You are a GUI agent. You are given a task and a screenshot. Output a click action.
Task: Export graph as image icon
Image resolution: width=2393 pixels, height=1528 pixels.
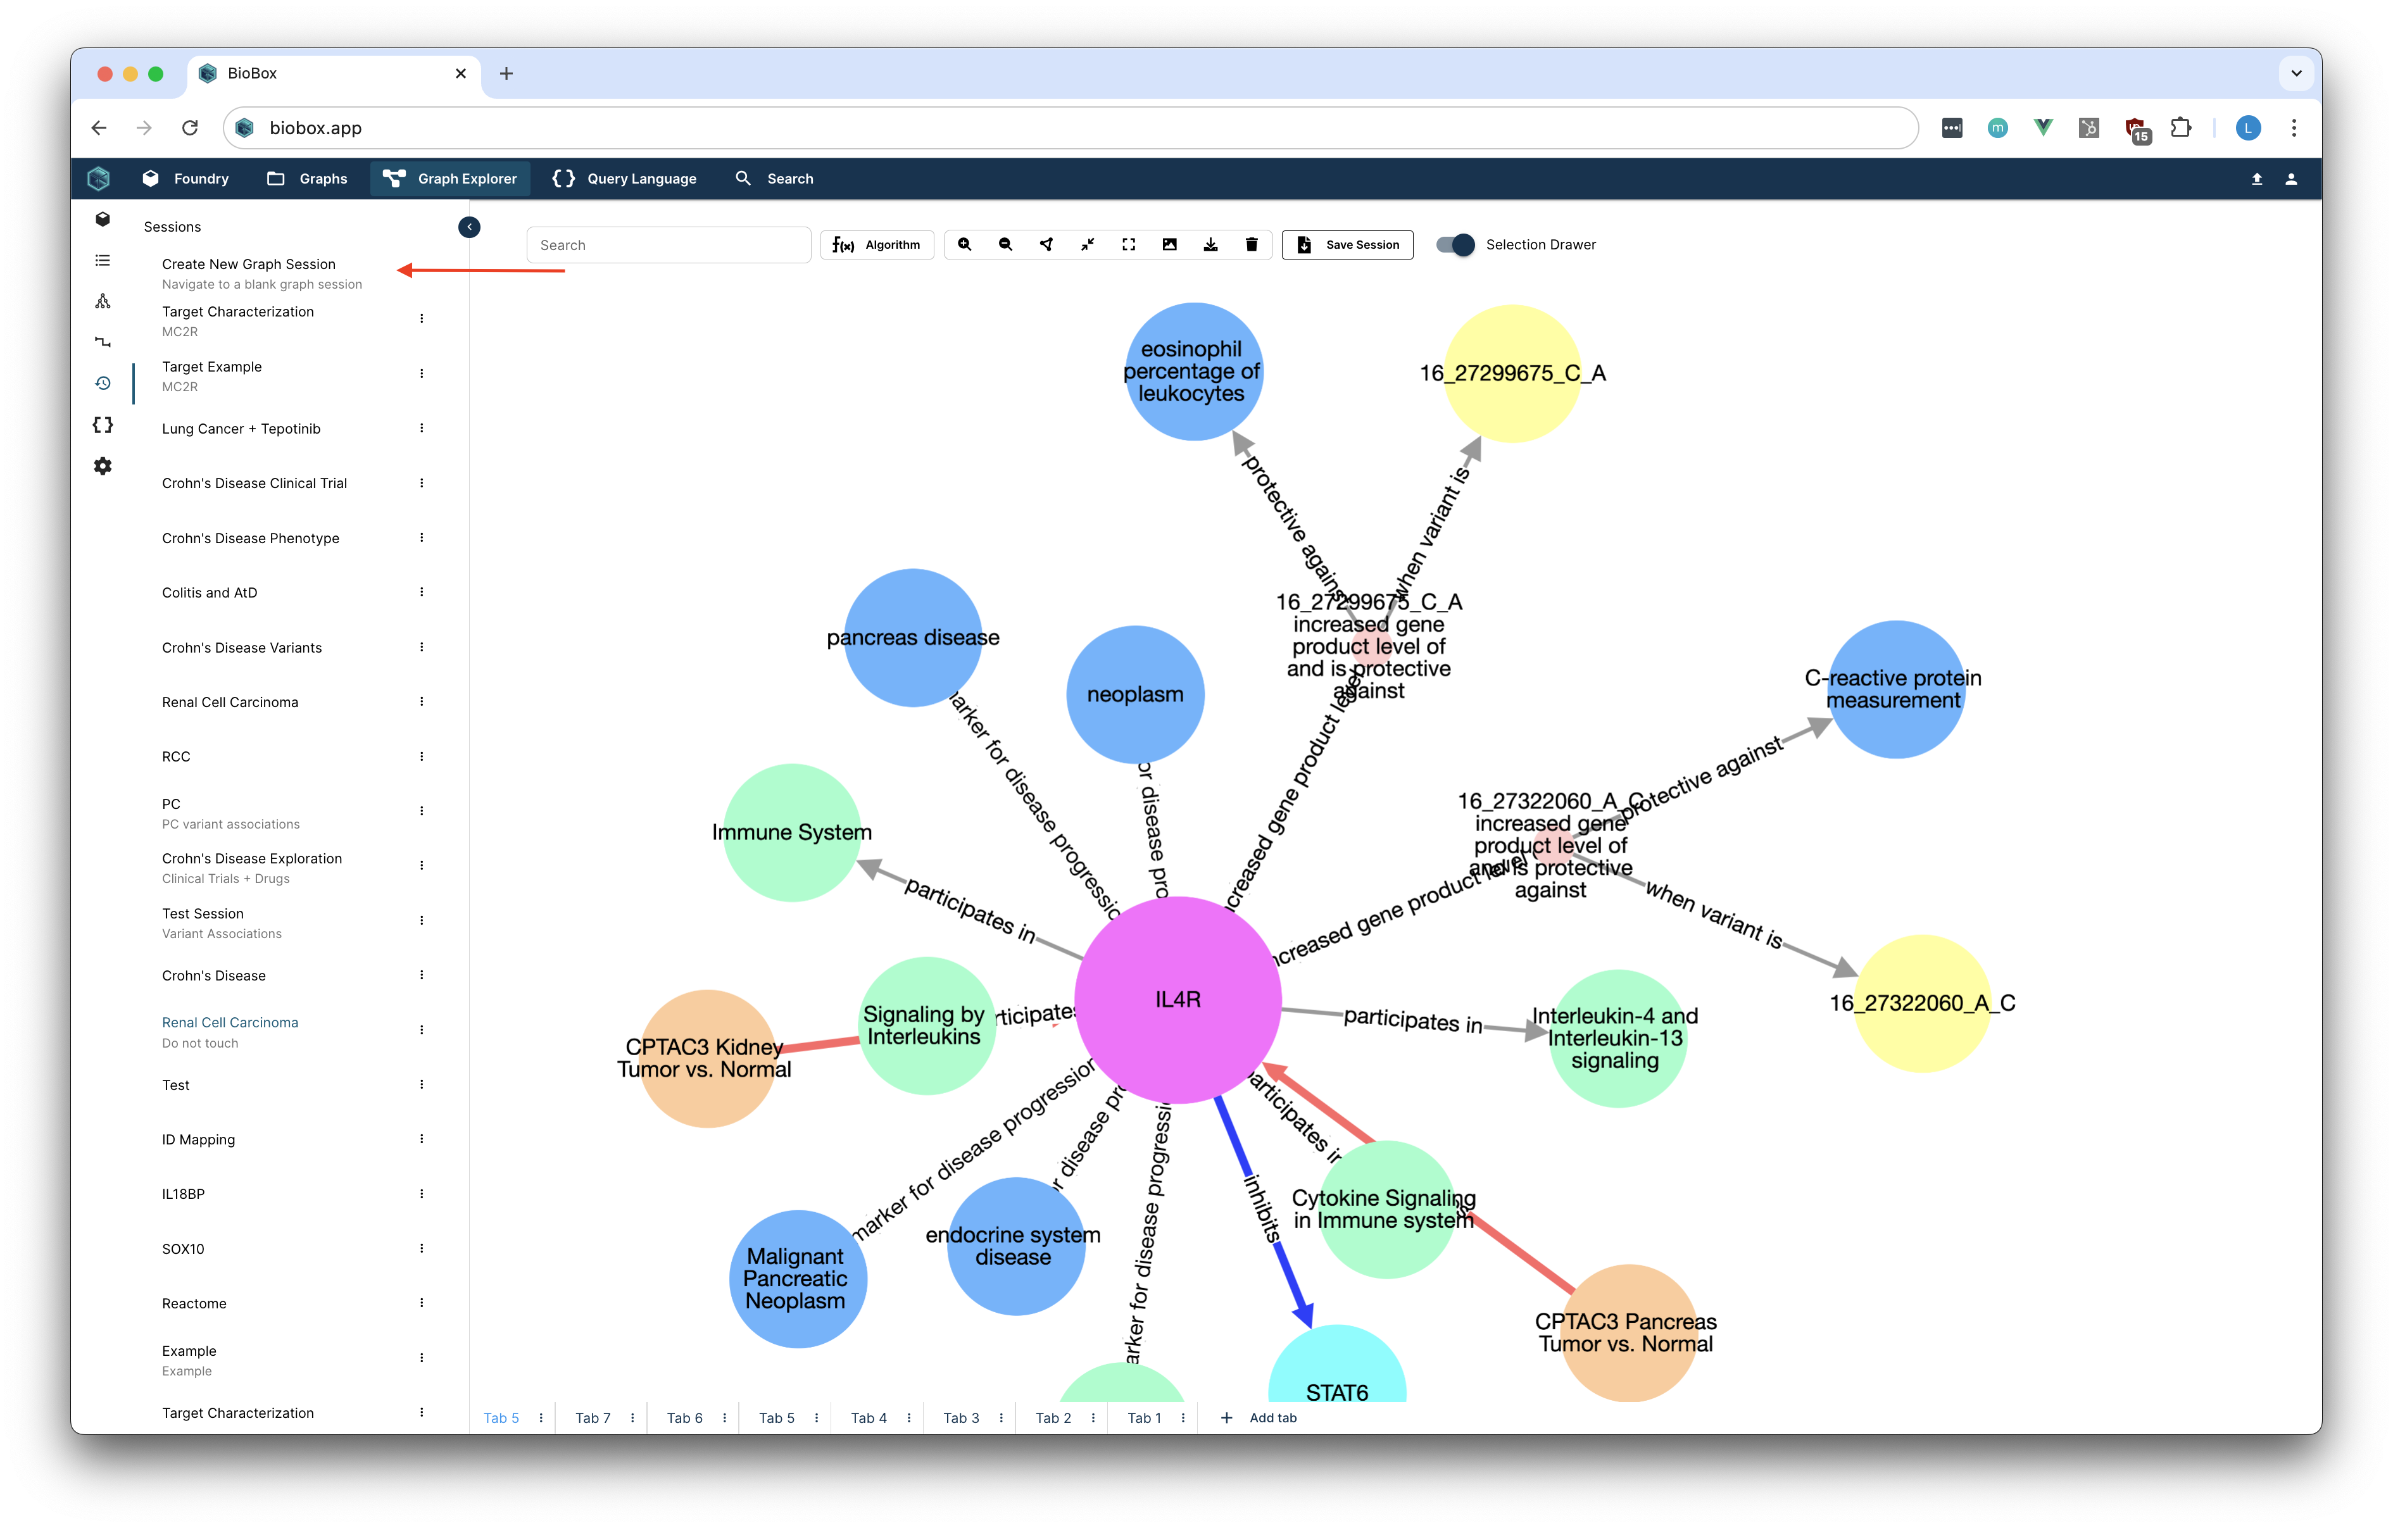(1170, 244)
